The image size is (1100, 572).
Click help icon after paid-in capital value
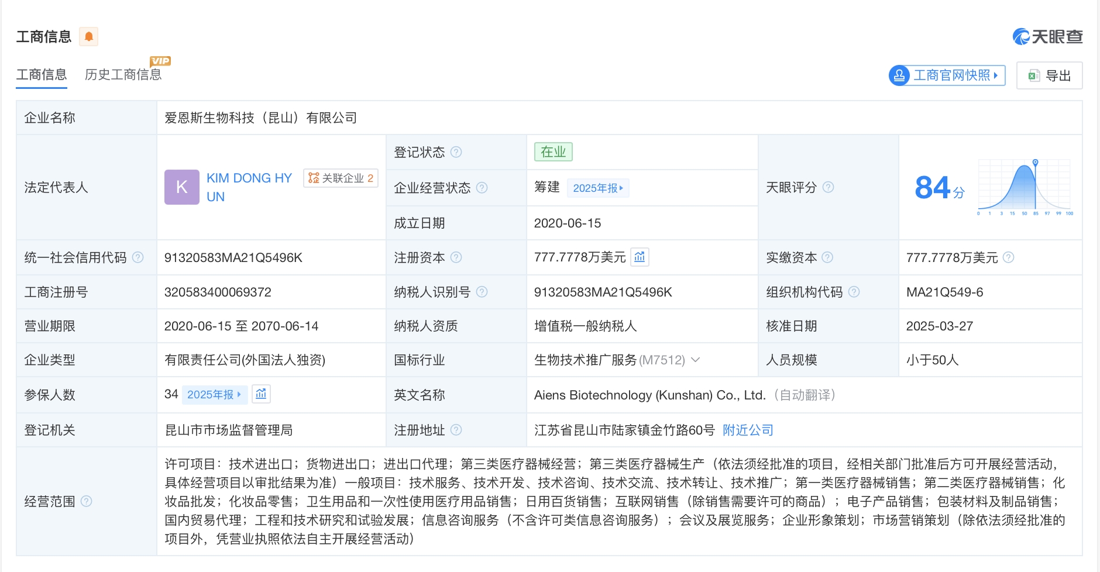(x=1009, y=257)
